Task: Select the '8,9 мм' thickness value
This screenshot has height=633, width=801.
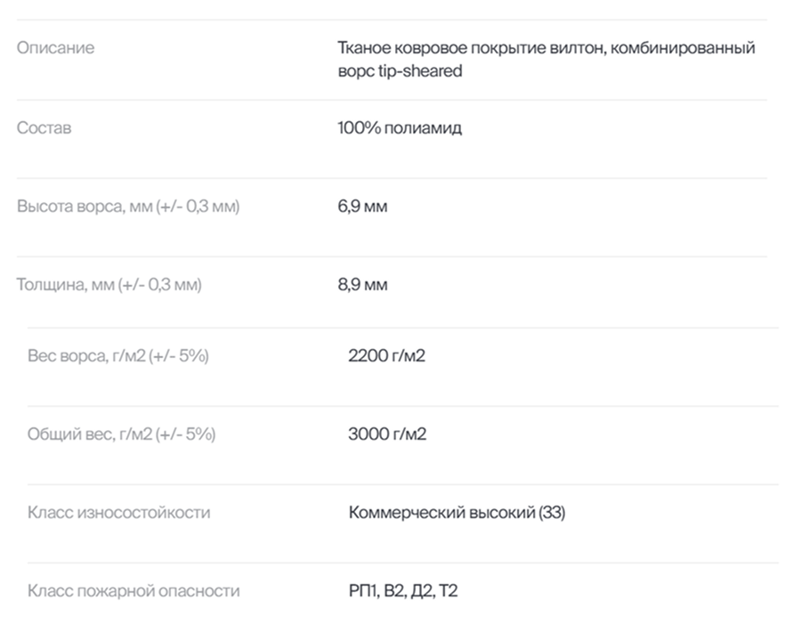Action: [x=362, y=285]
